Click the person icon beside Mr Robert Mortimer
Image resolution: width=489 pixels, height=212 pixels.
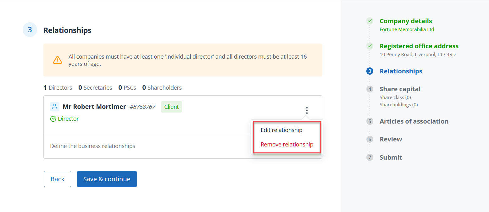coord(55,107)
